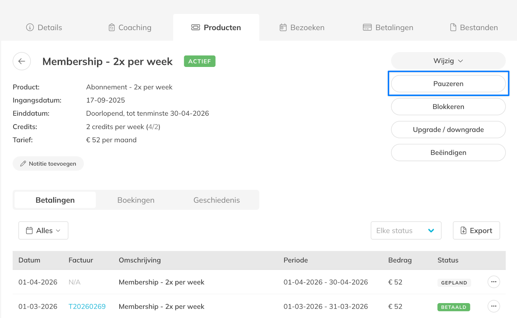
Task: Open invoice link T20260269
Action: coord(87,306)
